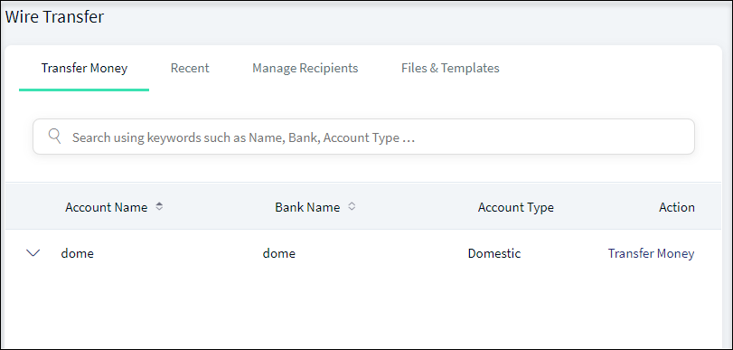The height and width of the screenshot is (350, 733).
Task: Go to Files & Templates tab
Action: [x=450, y=69]
